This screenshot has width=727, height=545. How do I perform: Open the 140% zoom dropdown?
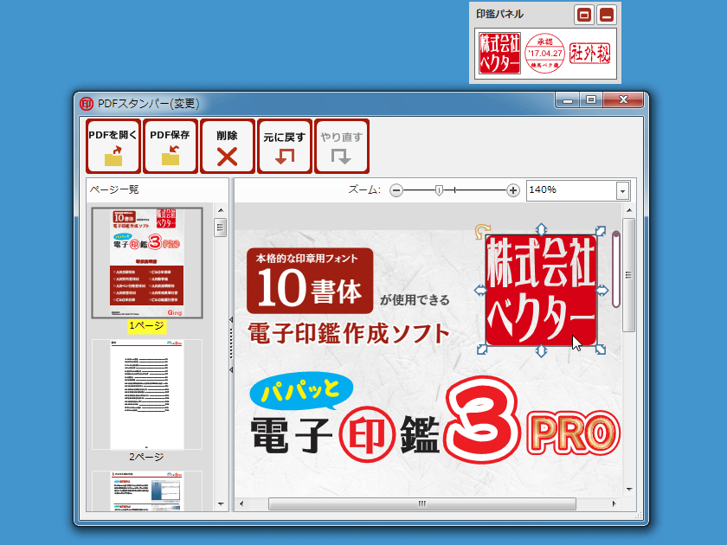[622, 191]
